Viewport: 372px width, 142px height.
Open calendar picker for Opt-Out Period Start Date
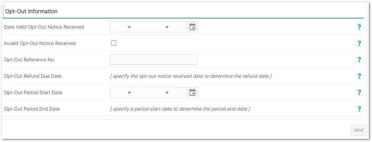click(192, 92)
